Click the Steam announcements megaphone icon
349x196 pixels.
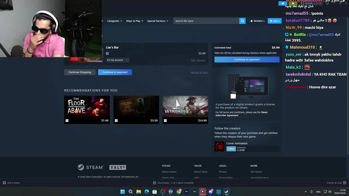tap(282, 3)
